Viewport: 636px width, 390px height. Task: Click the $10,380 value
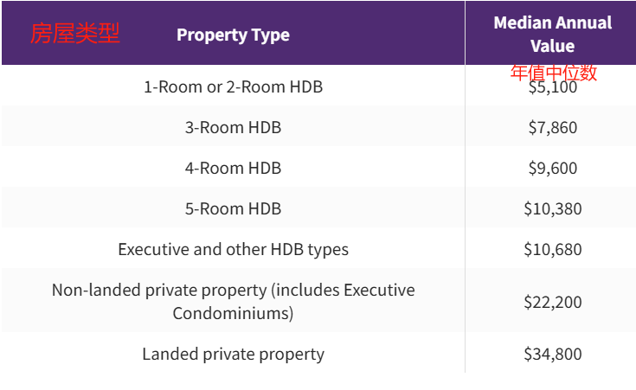[552, 208]
